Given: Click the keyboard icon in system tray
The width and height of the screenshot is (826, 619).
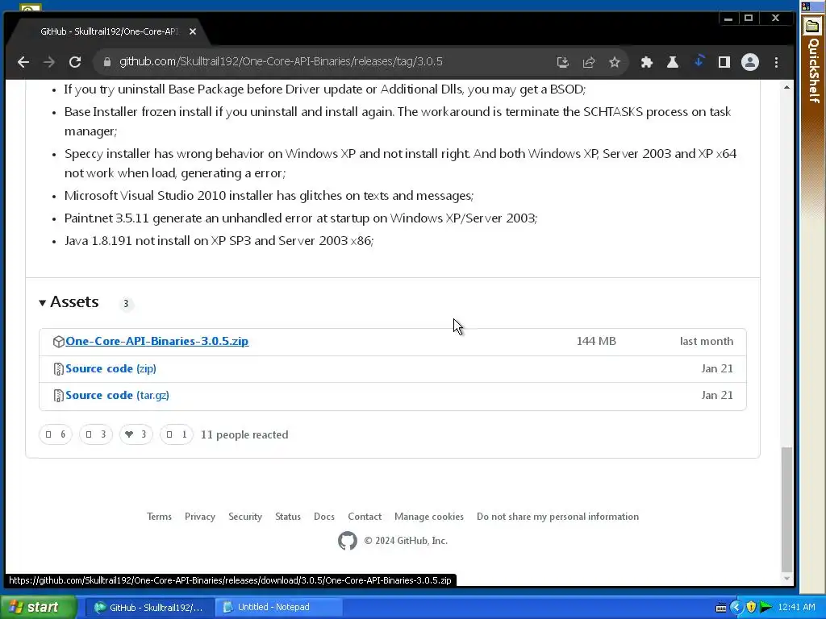Looking at the screenshot, I should click(720, 608).
